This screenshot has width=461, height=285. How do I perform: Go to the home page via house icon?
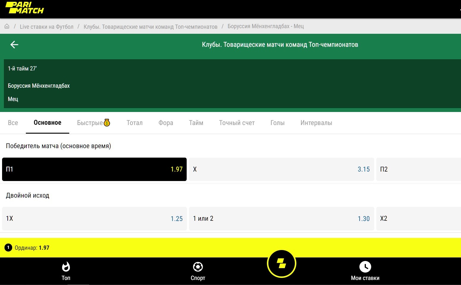[7, 26]
